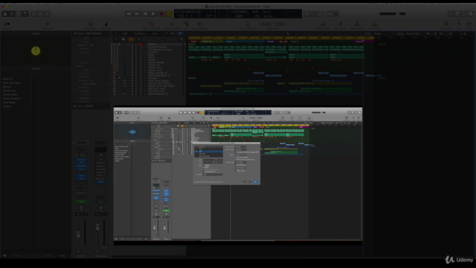
Task: Select Multi-Tap Delay in Library list
Action: 12,83
